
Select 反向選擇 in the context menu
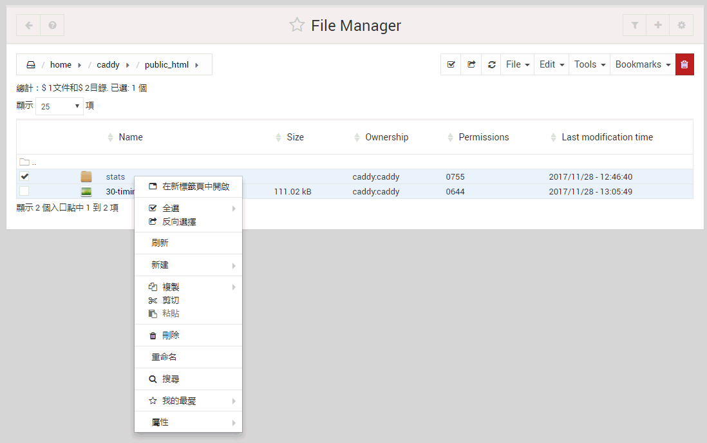[189, 222]
